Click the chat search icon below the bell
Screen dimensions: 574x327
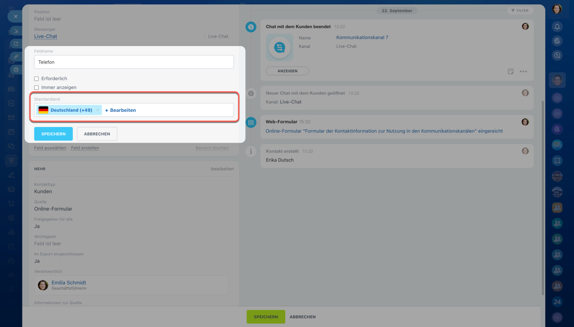pos(557,55)
